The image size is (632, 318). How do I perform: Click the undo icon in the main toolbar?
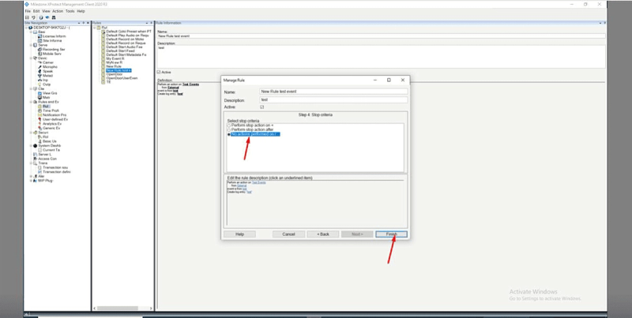[x=33, y=17]
